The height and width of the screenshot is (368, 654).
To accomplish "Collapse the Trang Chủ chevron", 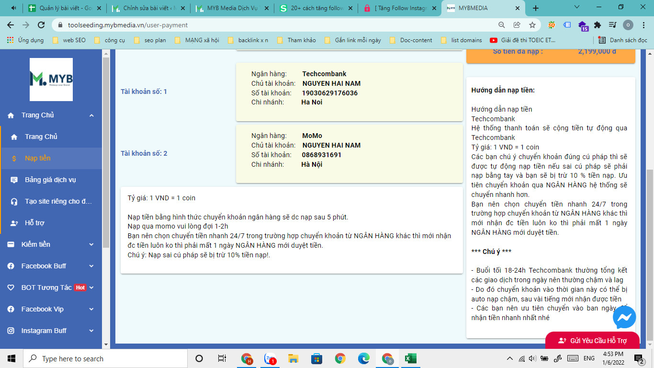I will 91,115.
